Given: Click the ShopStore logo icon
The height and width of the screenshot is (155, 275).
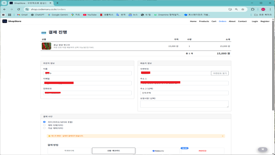Looking at the screenshot, I should click(5, 21).
